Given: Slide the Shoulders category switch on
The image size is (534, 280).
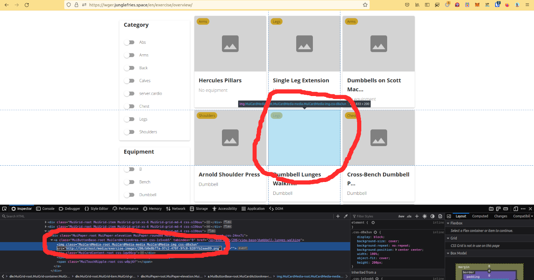Looking at the screenshot, I should tap(129, 131).
